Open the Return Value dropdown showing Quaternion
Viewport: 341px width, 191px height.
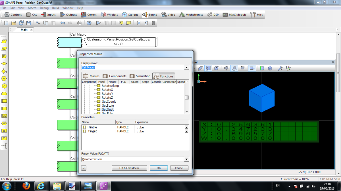click(x=187, y=159)
